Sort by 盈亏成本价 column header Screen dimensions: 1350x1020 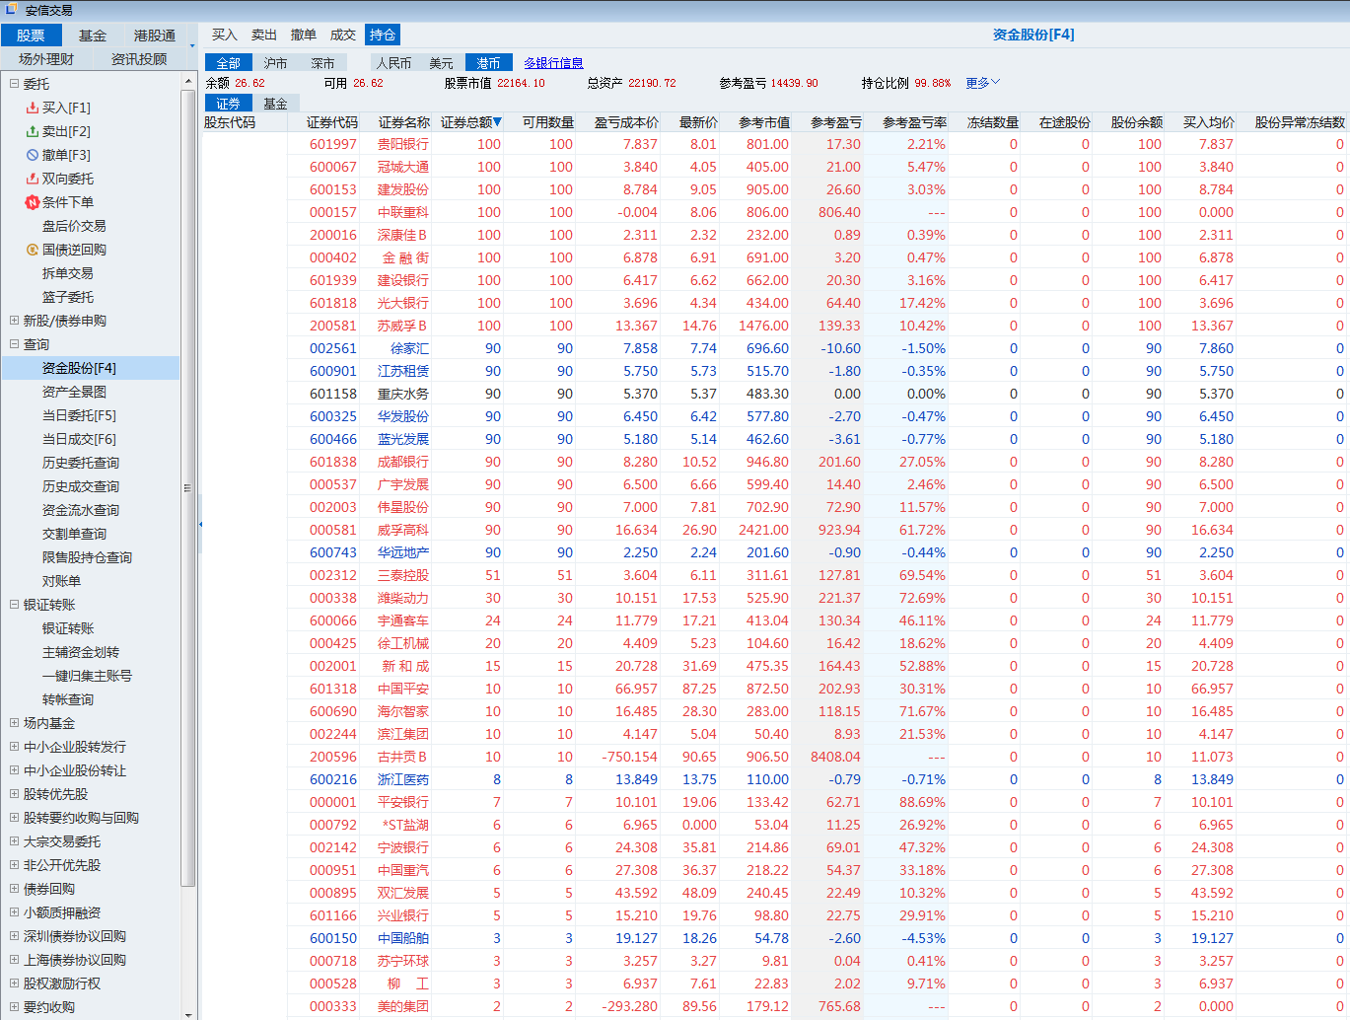tap(626, 122)
